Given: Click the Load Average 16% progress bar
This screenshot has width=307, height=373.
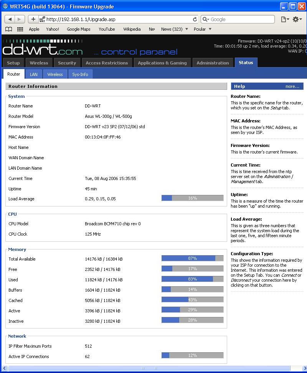Looking at the screenshot, I should point(192,198).
